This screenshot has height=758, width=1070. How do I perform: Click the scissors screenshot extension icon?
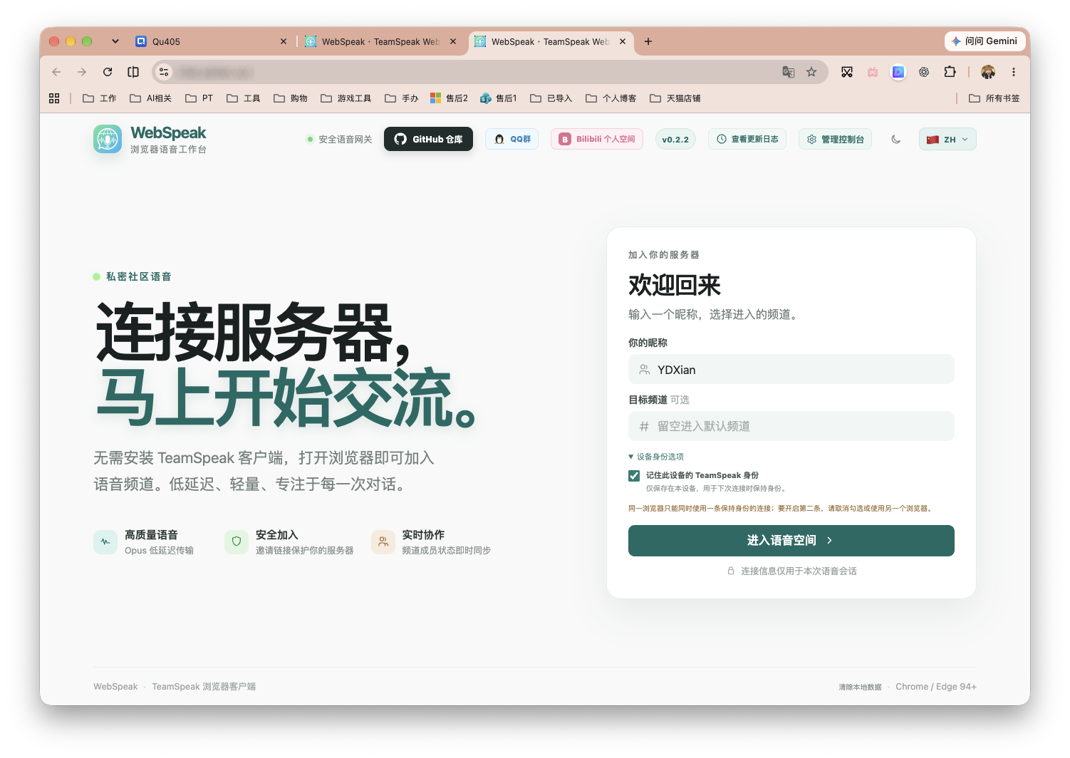pyautogui.click(x=847, y=72)
